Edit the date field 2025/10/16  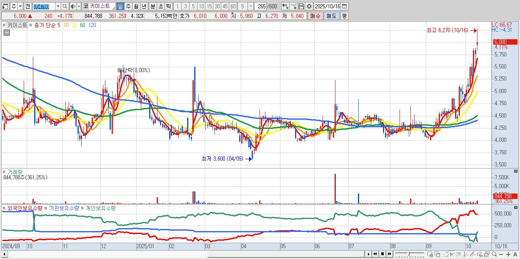[327, 6]
